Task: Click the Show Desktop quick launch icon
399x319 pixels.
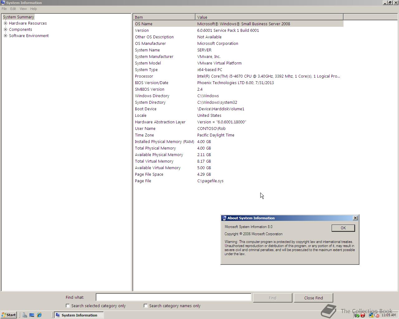Action: 32,315
